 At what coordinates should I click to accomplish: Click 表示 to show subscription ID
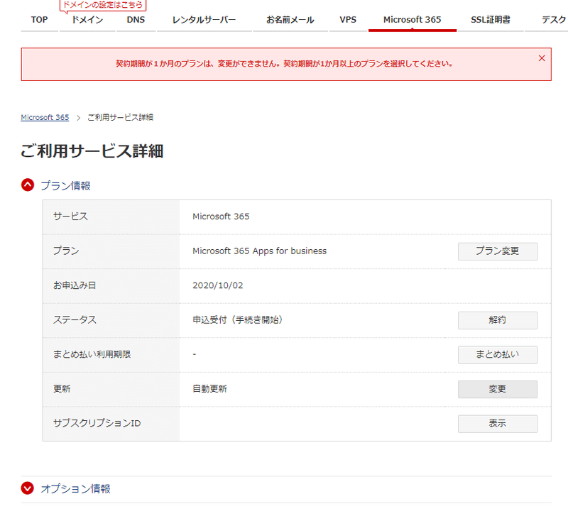pos(498,423)
